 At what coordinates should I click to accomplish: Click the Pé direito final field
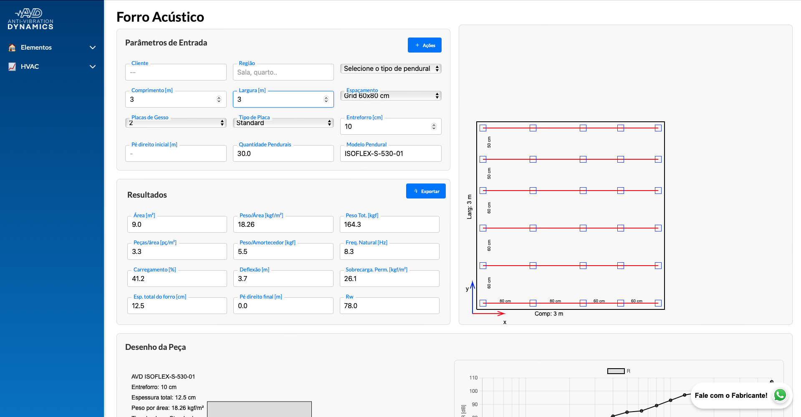(x=283, y=306)
